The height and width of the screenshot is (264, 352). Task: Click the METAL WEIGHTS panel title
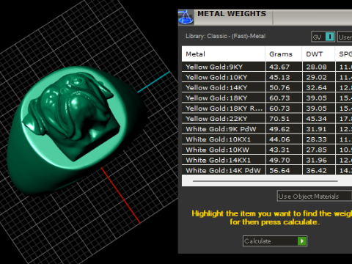click(232, 14)
